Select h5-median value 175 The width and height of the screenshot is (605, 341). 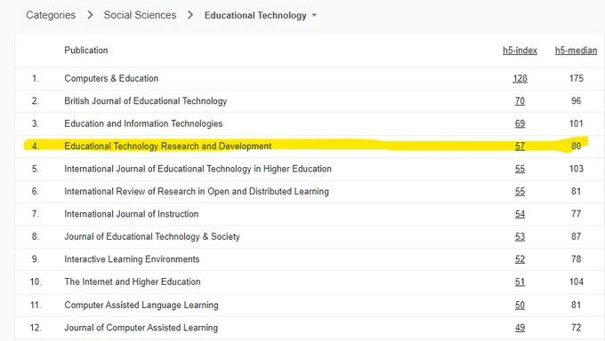coord(576,79)
